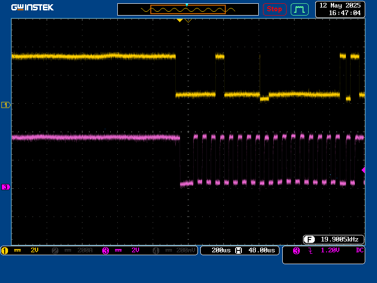Click the F frequency counter icon

(309, 240)
